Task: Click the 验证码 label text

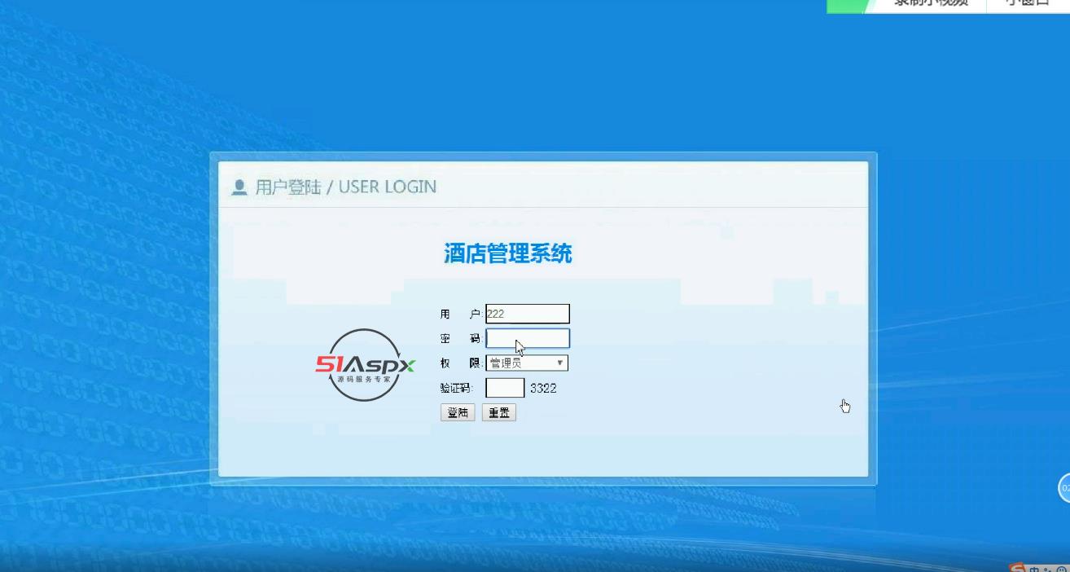Action: (456, 389)
